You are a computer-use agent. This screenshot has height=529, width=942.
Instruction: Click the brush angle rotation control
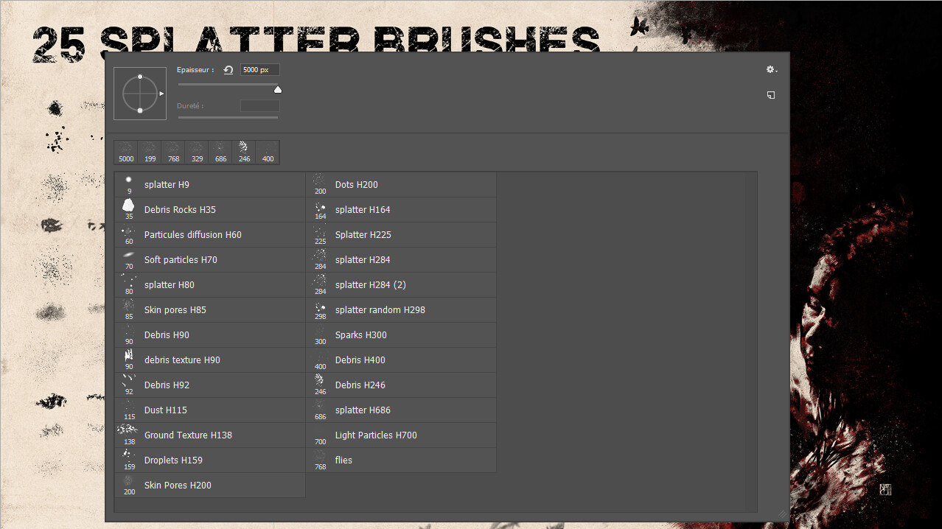pyautogui.click(x=139, y=91)
